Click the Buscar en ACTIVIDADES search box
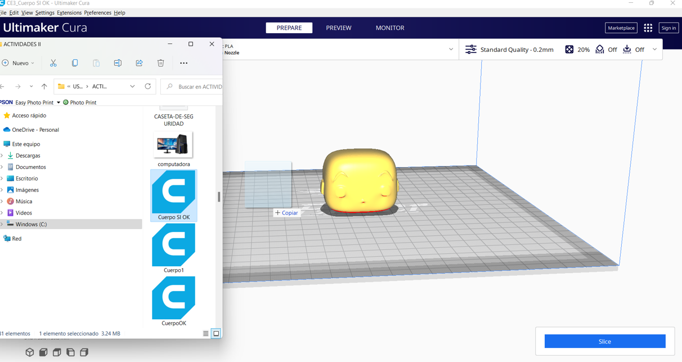Image resolution: width=682 pixels, height=362 pixels. (192, 87)
